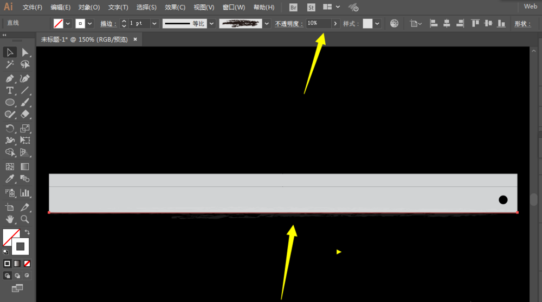The width and height of the screenshot is (542, 302).
Task: Open the variable width profile dropdown
Action: click(x=211, y=23)
